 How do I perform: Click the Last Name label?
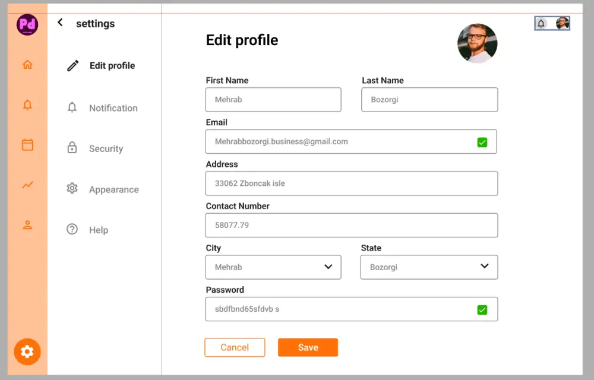[383, 80]
